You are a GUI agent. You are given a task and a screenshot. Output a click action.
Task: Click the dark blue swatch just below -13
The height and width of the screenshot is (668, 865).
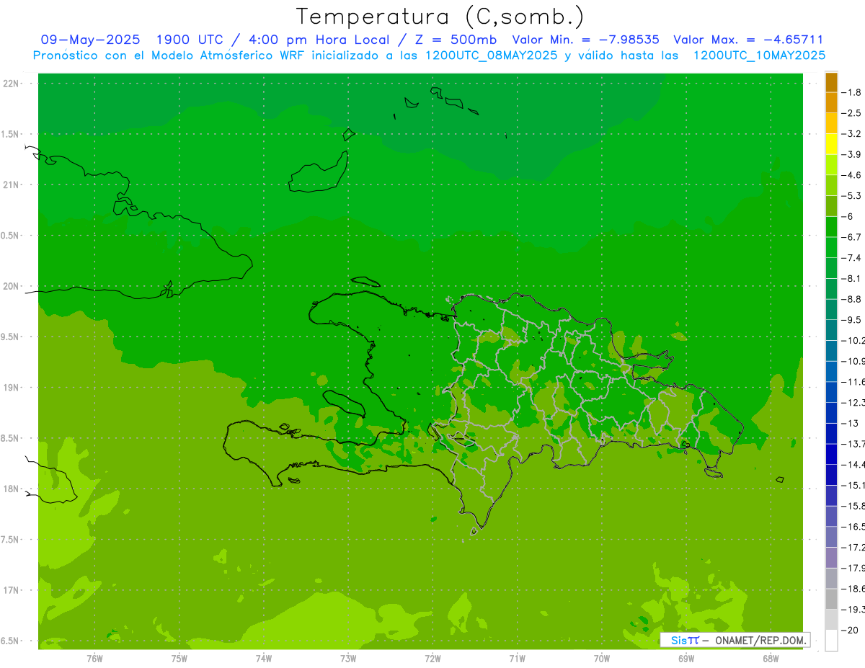(x=831, y=434)
